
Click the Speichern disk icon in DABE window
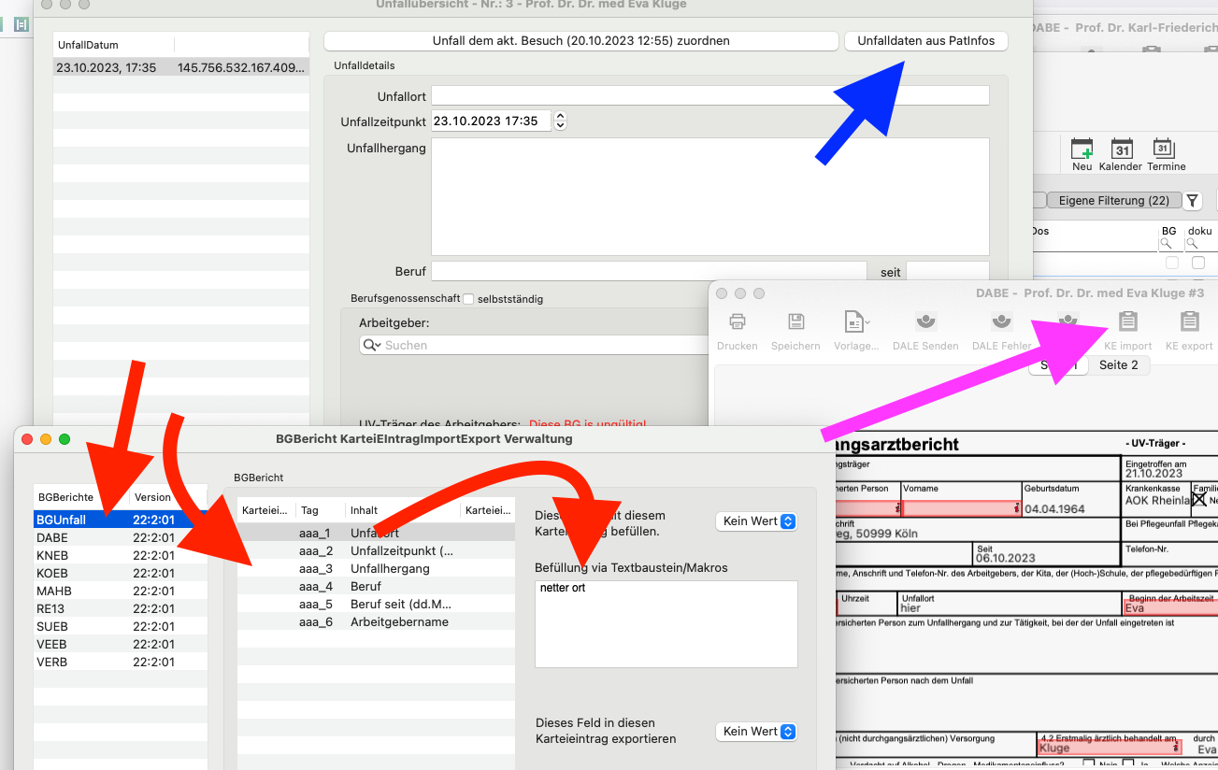coord(795,321)
